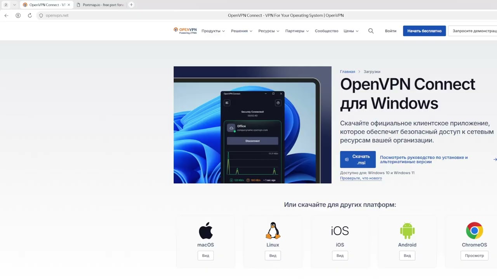Click the Linux penguin icon
497x279 pixels.
coord(273,231)
